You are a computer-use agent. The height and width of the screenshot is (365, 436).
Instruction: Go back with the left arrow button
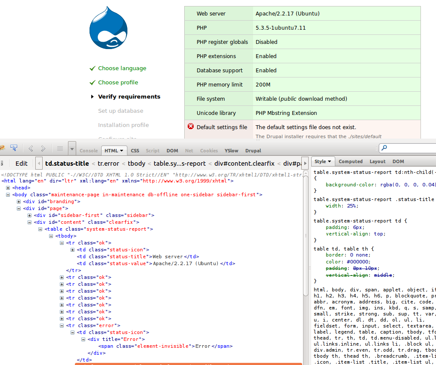[x=31, y=148]
